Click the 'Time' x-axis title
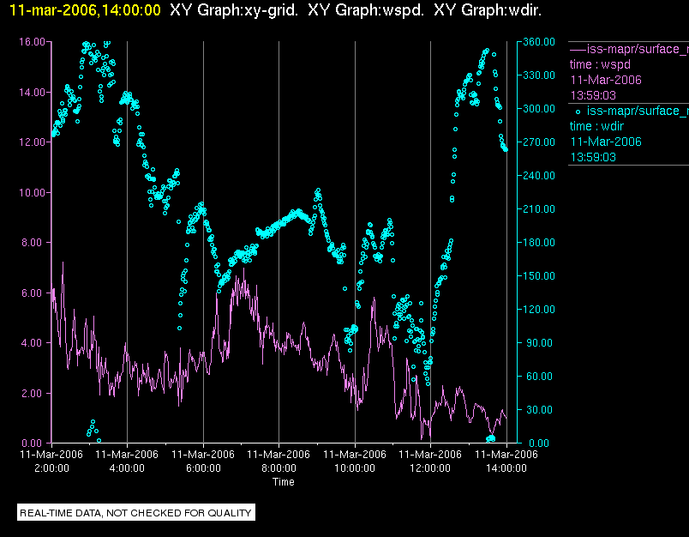This screenshot has height=537, width=689. [284, 482]
